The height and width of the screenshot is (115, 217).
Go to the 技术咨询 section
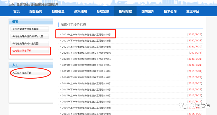coord(170,11)
